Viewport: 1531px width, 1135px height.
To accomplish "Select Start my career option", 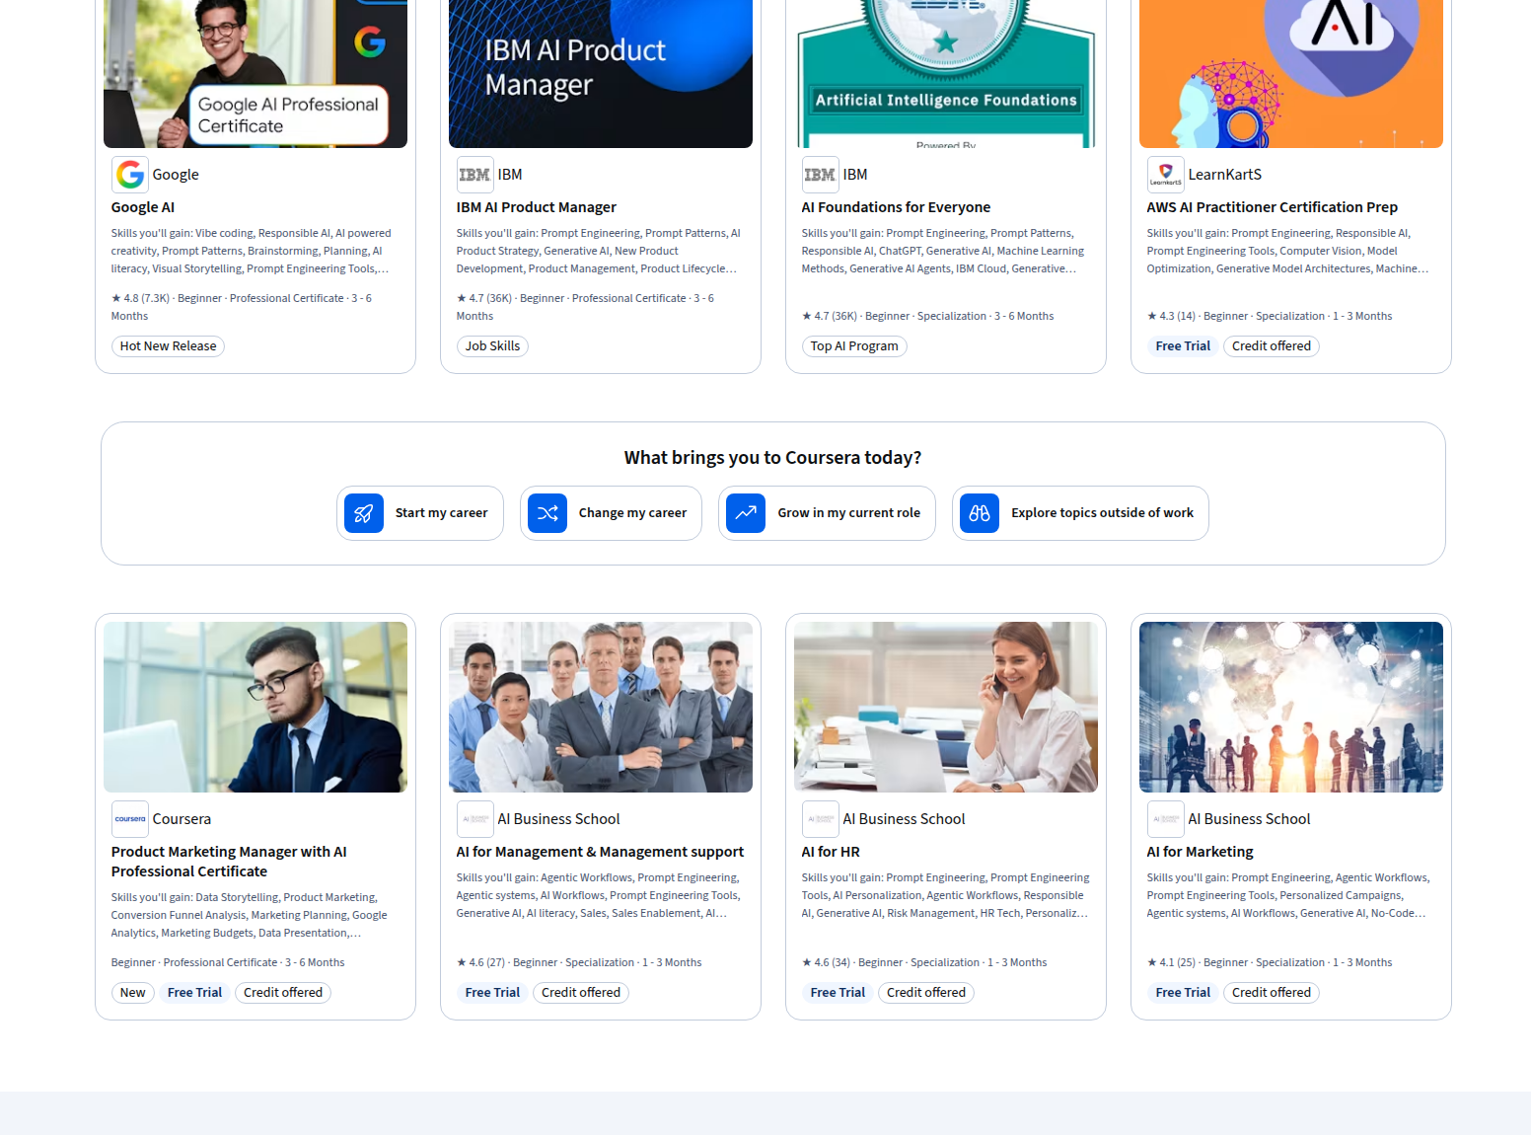I will (x=420, y=513).
